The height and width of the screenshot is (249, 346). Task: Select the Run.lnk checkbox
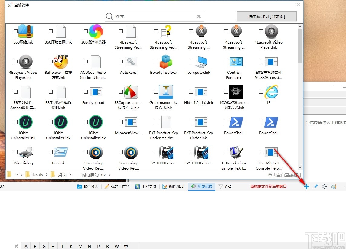tap(51, 152)
